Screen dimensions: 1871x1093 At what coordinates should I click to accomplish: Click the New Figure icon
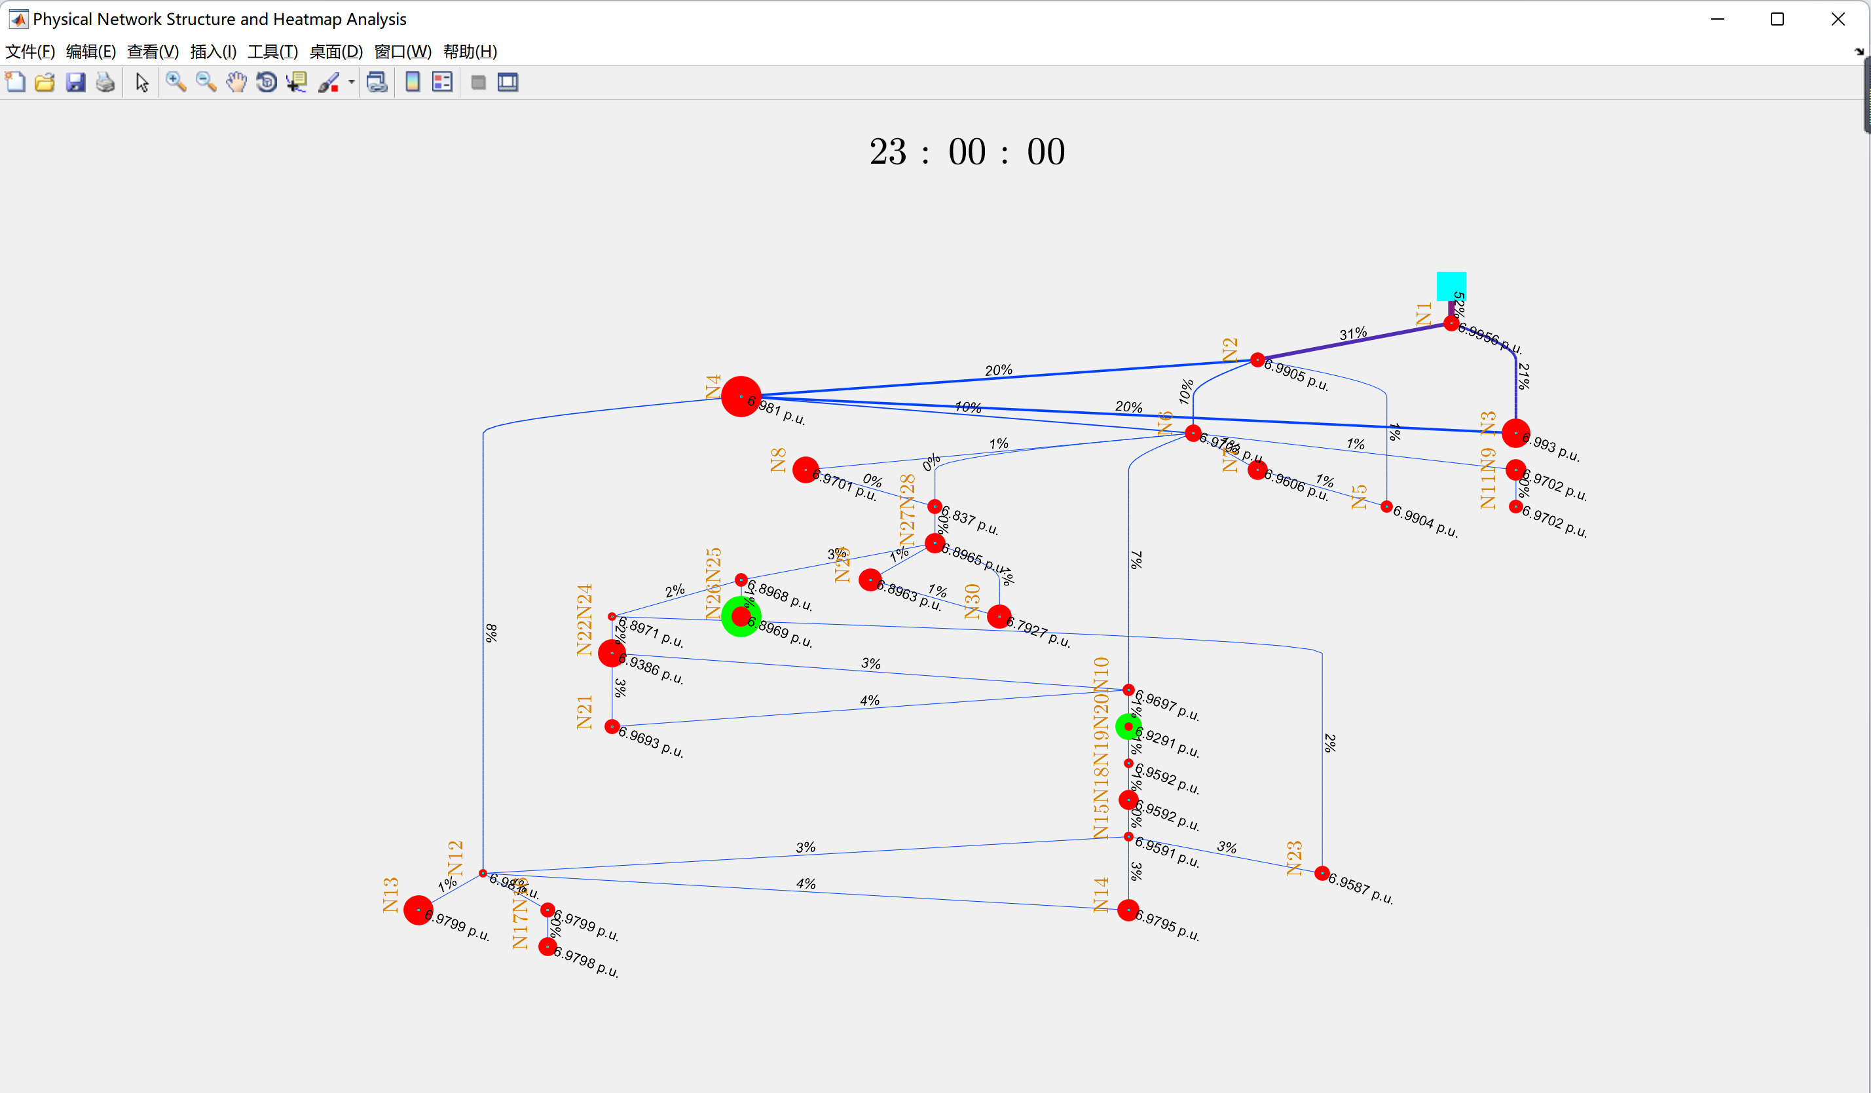coord(16,83)
